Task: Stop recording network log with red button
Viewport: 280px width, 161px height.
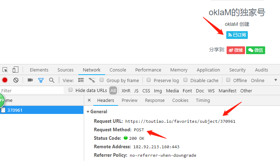Action: [5, 80]
